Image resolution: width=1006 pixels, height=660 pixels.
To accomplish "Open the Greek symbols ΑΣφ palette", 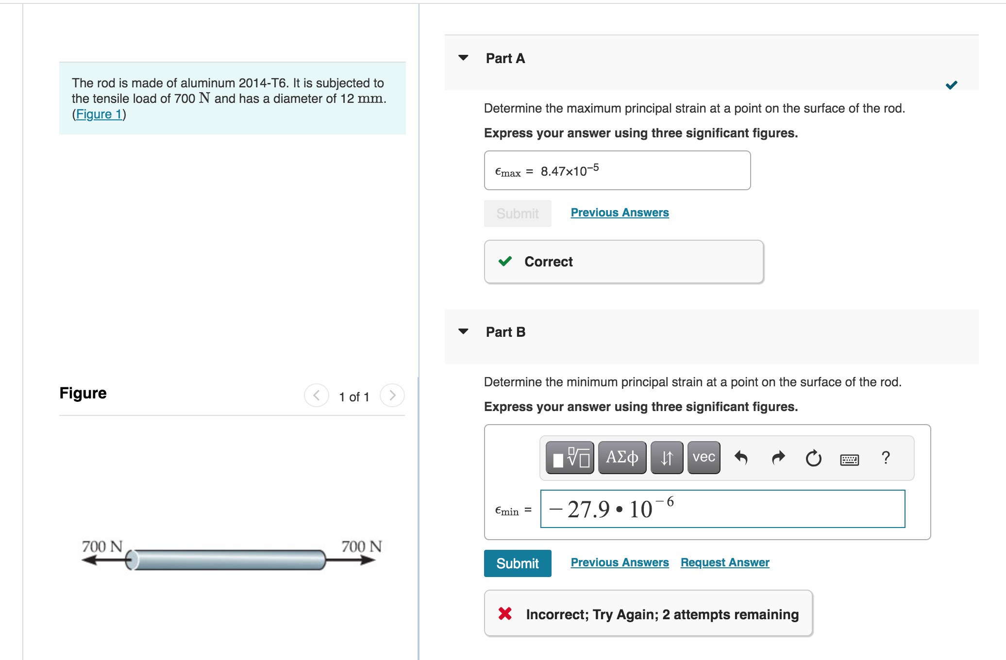I will pos(622,457).
